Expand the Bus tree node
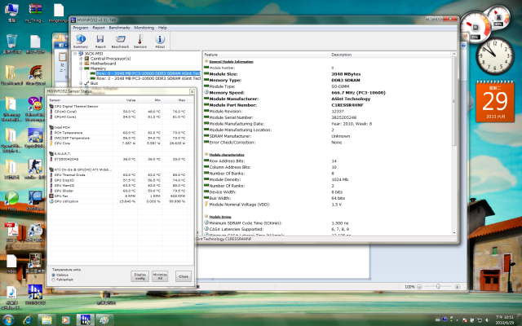 click(x=81, y=83)
